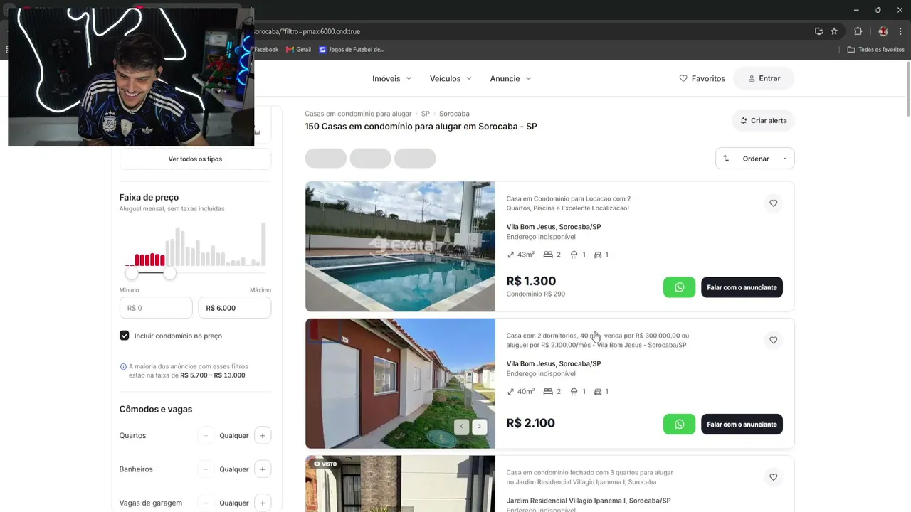Image resolution: width=911 pixels, height=512 pixels.
Task: Expand the Imóveis menu
Action: (x=392, y=78)
